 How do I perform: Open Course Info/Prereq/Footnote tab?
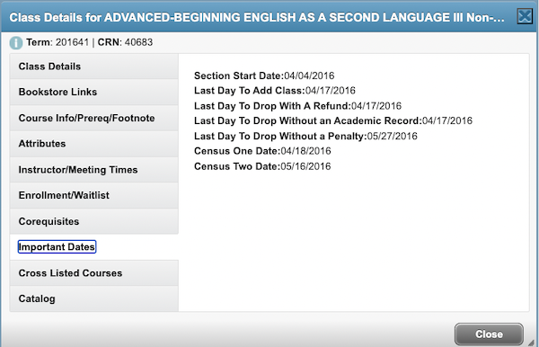tap(93, 118)
